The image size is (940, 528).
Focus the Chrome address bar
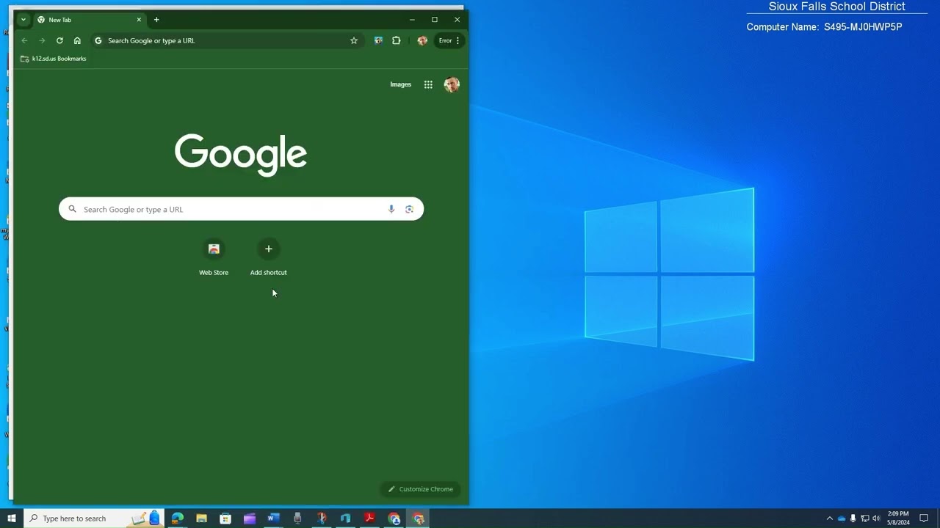[226, 40]
